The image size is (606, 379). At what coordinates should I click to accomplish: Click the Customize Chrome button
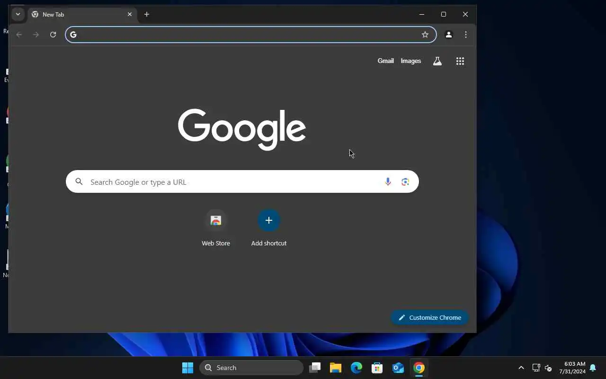[x=430, y=318]
